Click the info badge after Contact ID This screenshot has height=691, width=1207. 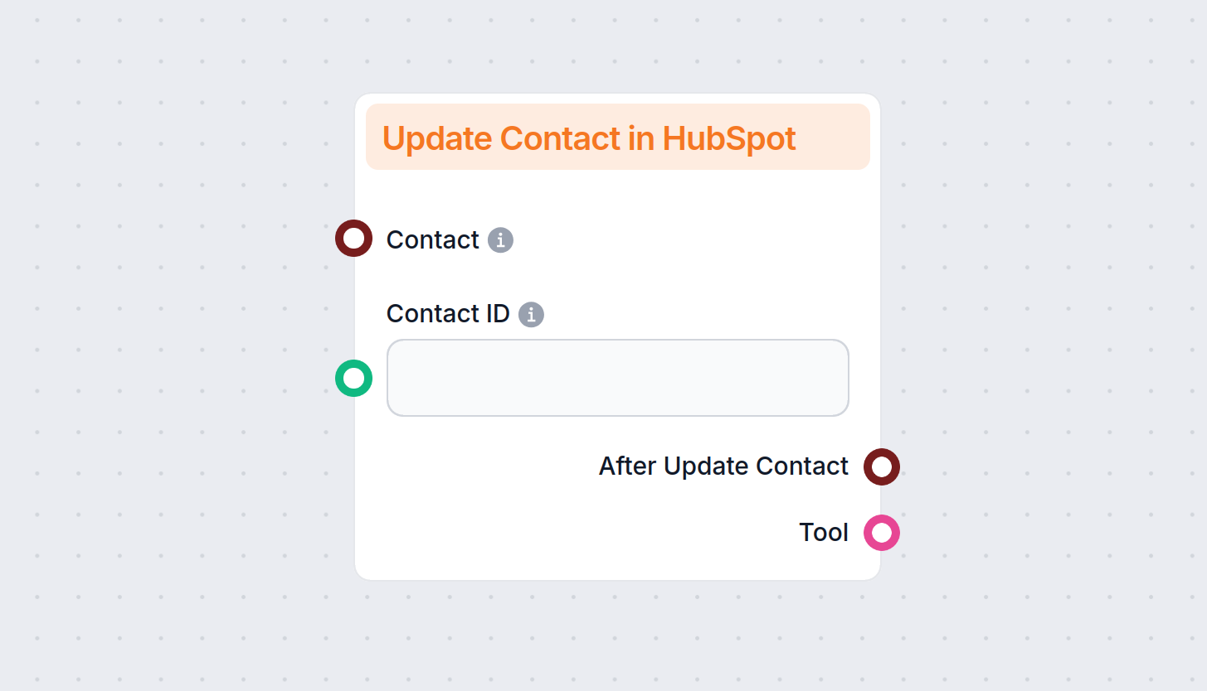531,314
